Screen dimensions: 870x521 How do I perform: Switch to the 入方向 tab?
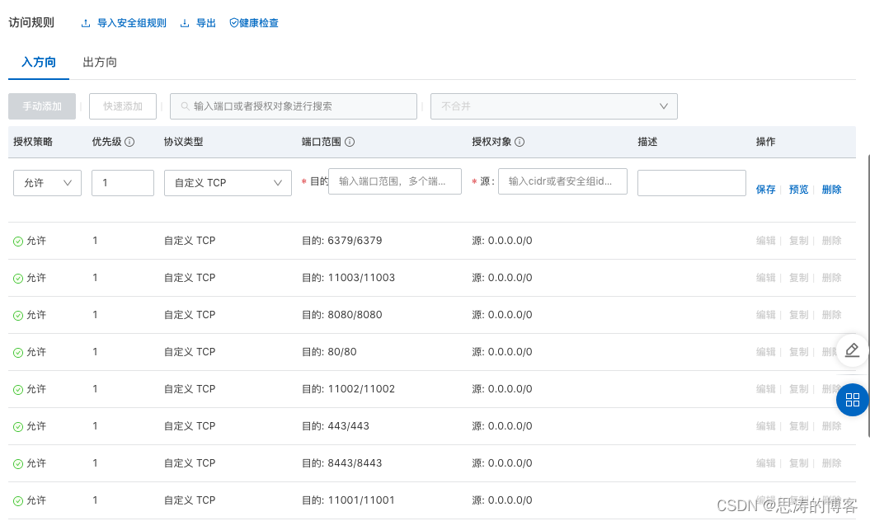[39, 62]
